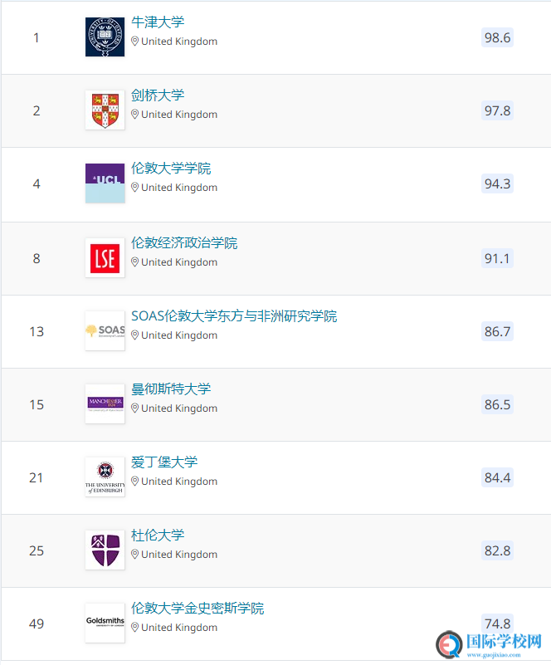Click rank number 21 for 爱丁堡大学
Viewport: 551px width, 665px height.
coord(37,477)
